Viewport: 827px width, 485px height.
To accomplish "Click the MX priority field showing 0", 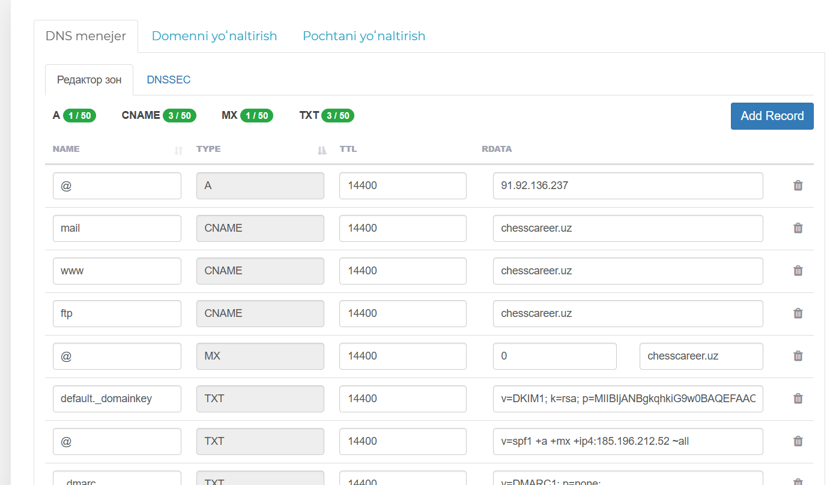I will (x=554, y=356).
